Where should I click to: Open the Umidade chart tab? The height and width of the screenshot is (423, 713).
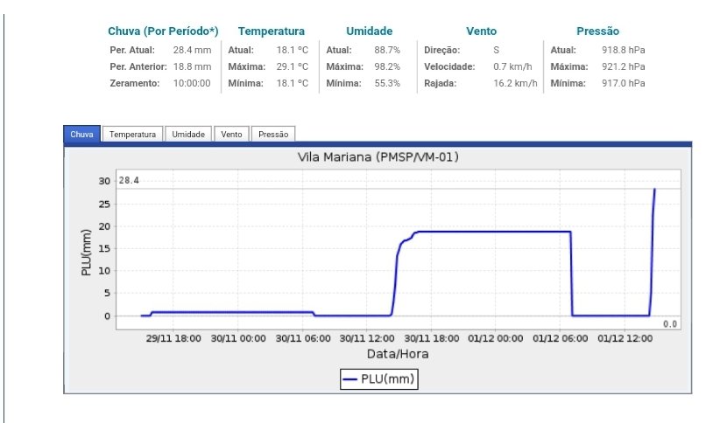(188, 135)
